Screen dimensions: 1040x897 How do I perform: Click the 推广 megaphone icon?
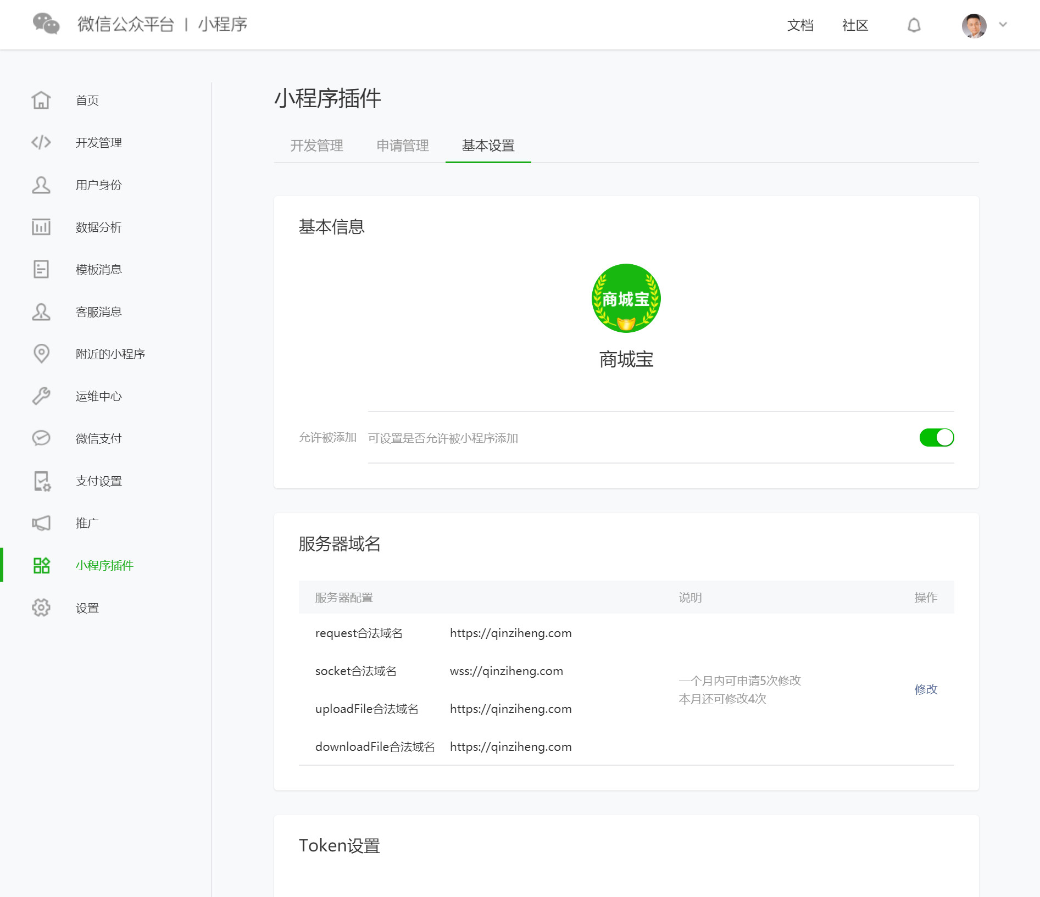point(41,523)
